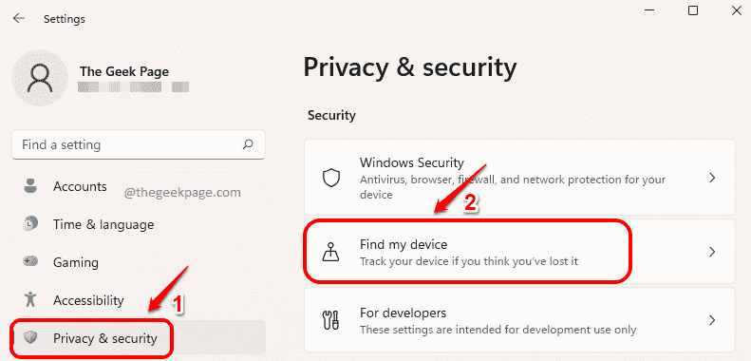Click the Accessibility figure icon
Viewport: 751px width, 361px height.
(x=30, y=300)
